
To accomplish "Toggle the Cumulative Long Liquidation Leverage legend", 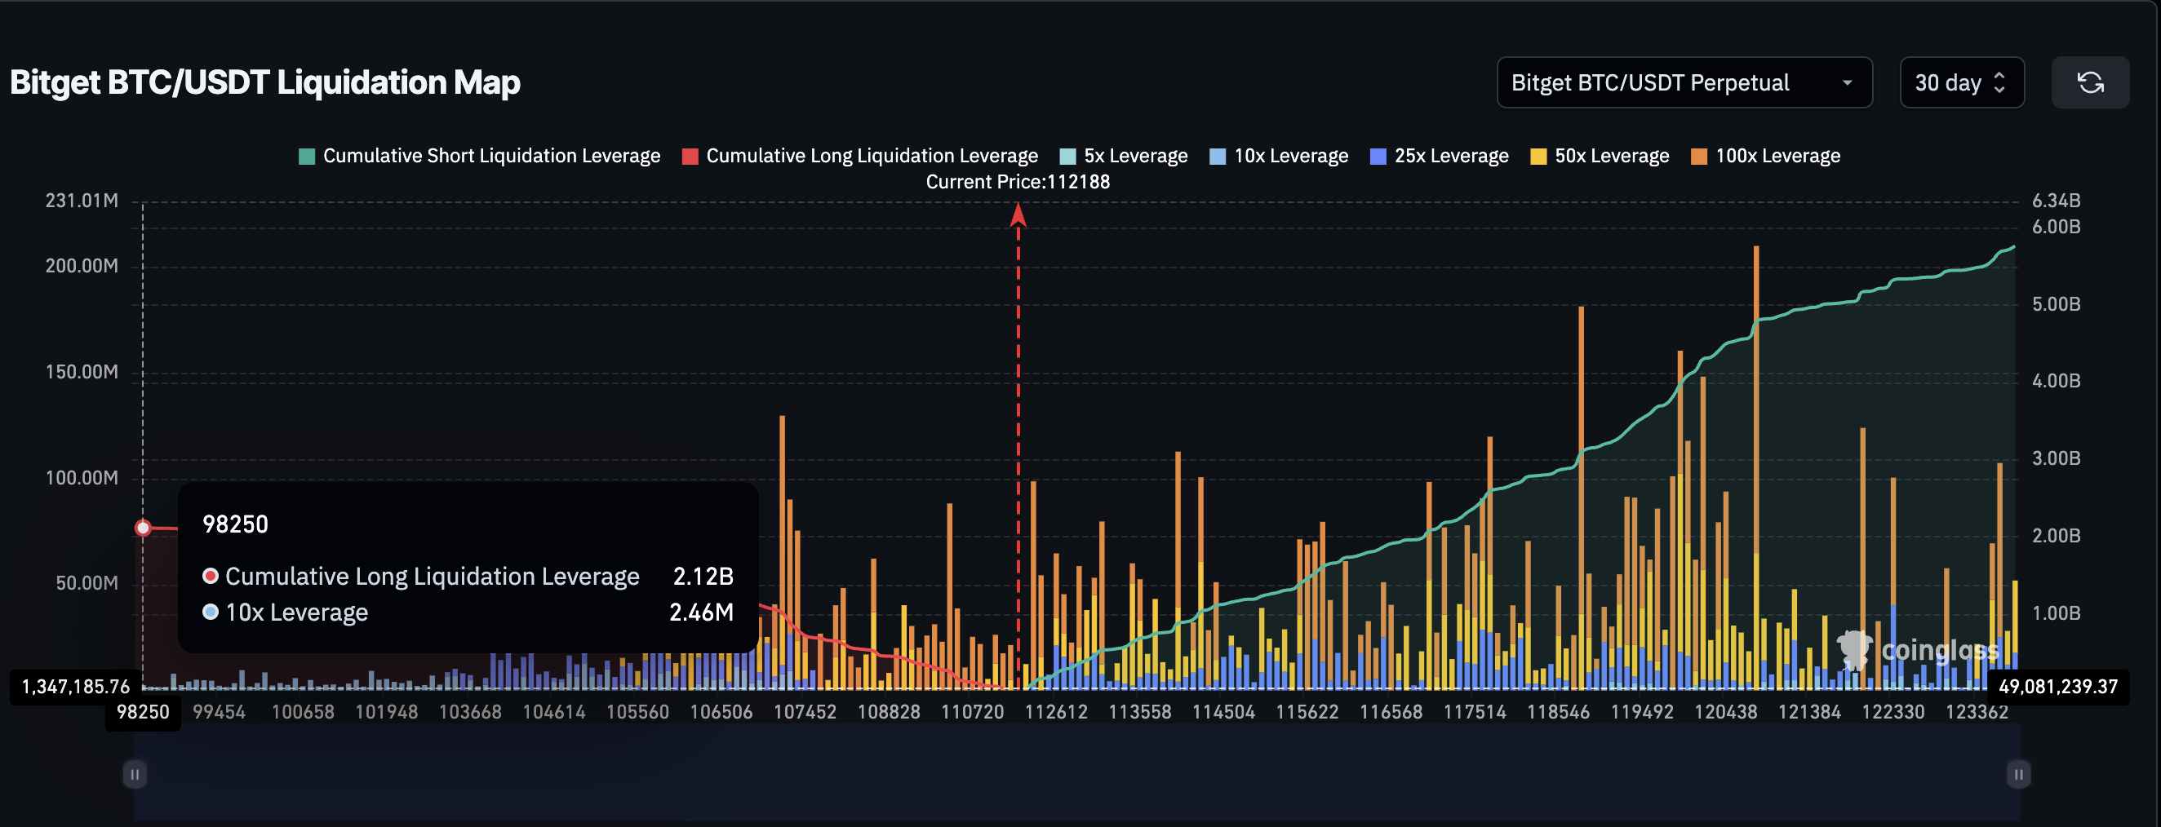I will (859, 155).
